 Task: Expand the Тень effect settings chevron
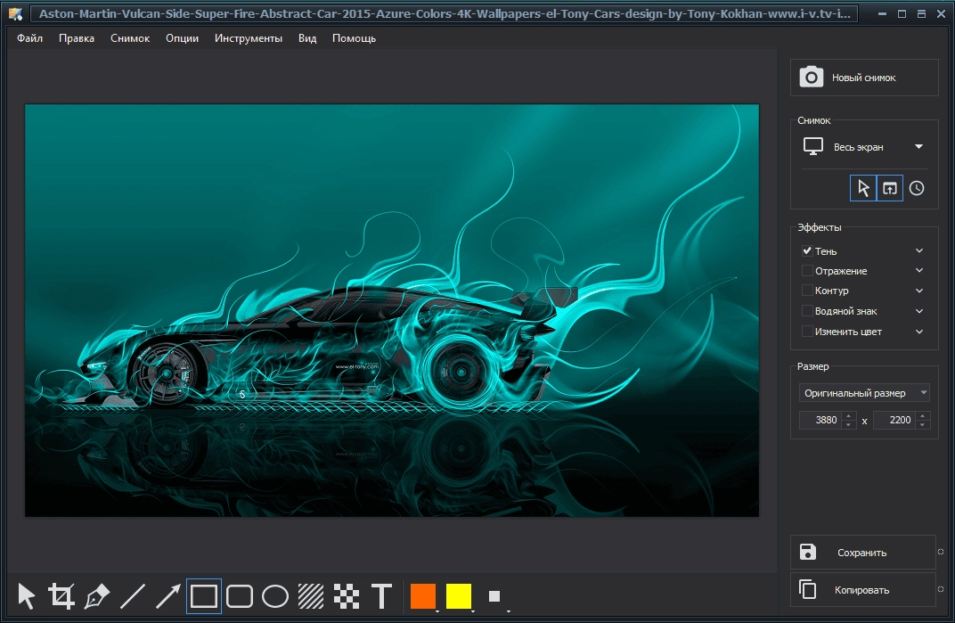pos(919,250)
